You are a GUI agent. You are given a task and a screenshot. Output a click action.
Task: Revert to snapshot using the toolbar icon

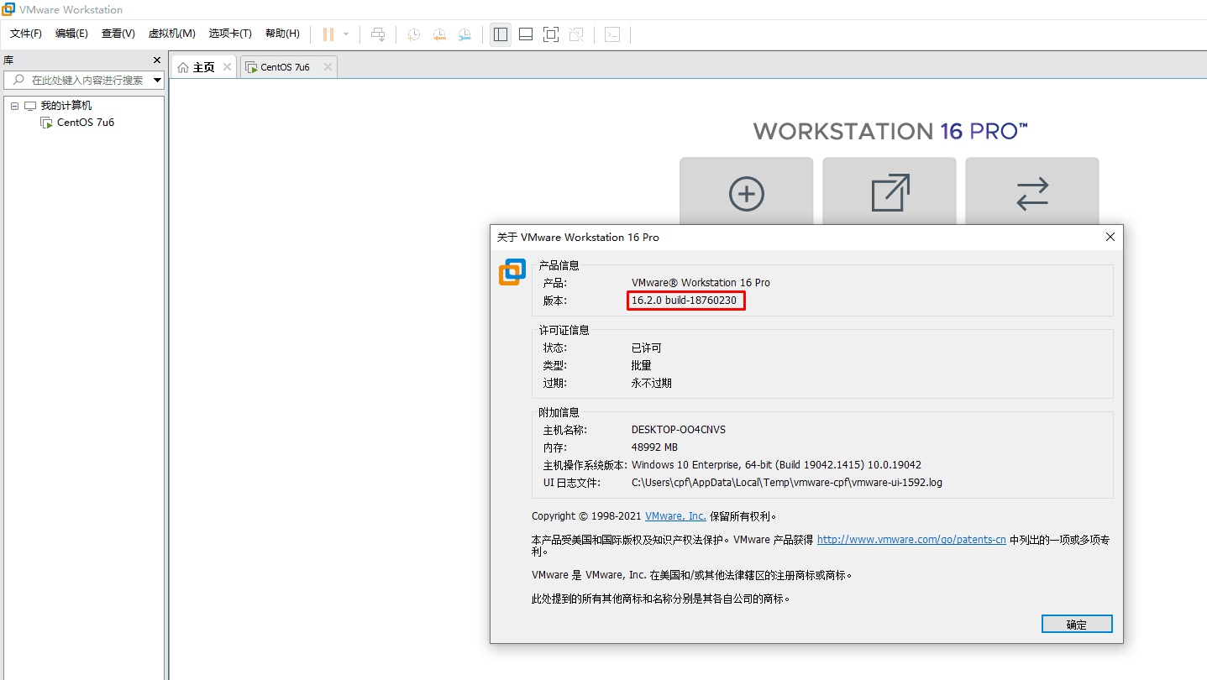tap(439, 34)
